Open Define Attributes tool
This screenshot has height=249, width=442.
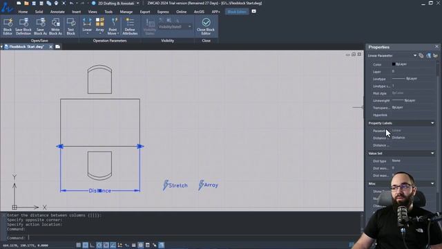click(130, 26)
